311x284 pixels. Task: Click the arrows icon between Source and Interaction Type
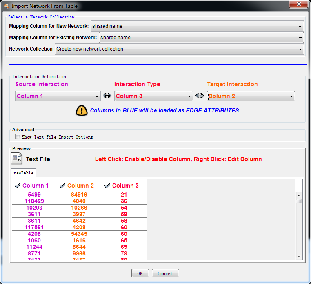pyautogui.click(x=107, y=96)
